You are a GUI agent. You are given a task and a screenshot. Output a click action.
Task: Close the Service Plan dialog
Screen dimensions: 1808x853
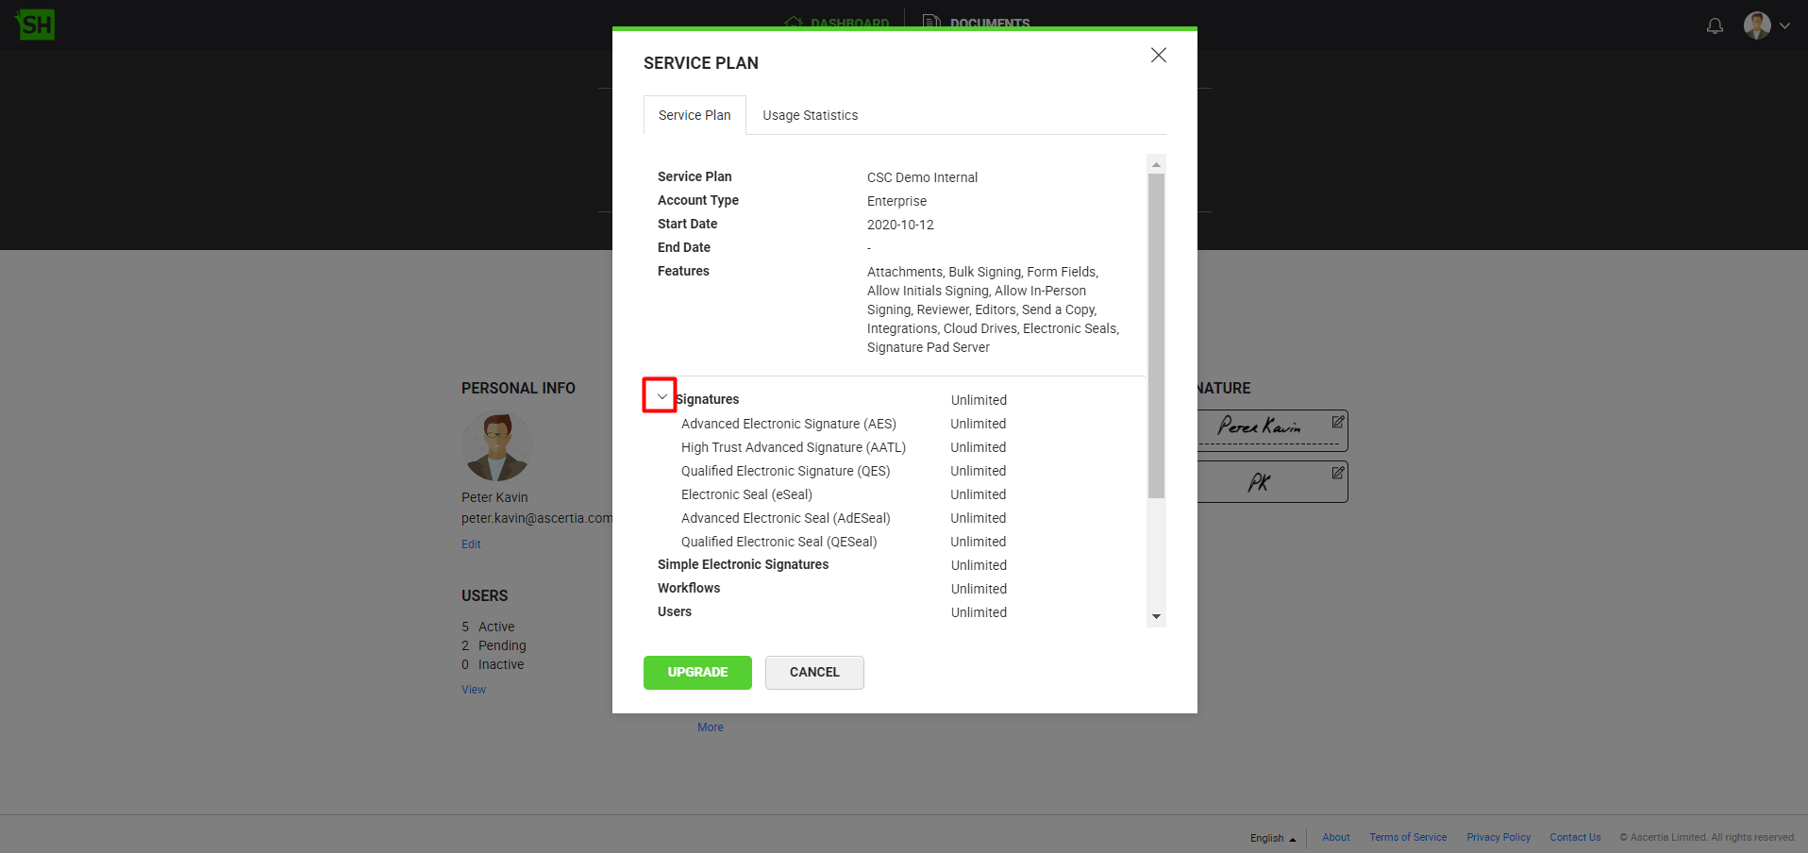(x=1158, y=56)
